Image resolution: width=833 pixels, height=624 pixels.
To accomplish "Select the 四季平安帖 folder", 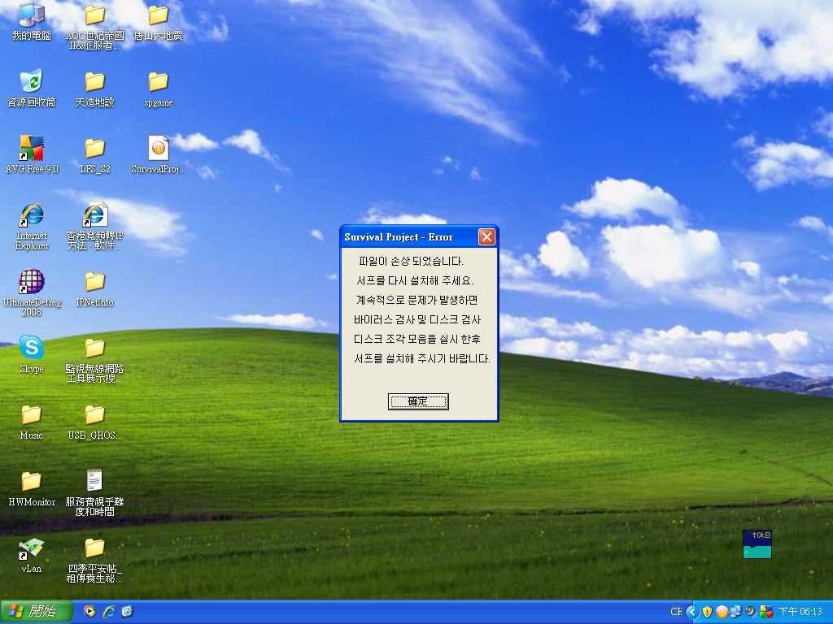I will coord(94,561).
